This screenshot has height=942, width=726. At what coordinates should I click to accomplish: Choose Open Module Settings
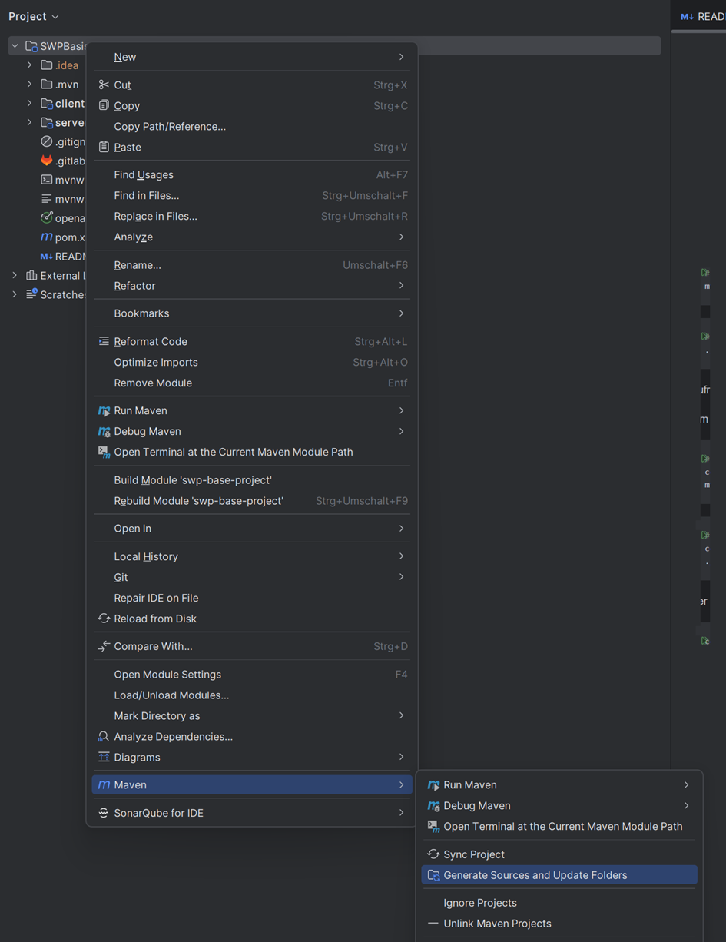click(x=167, y=675)
